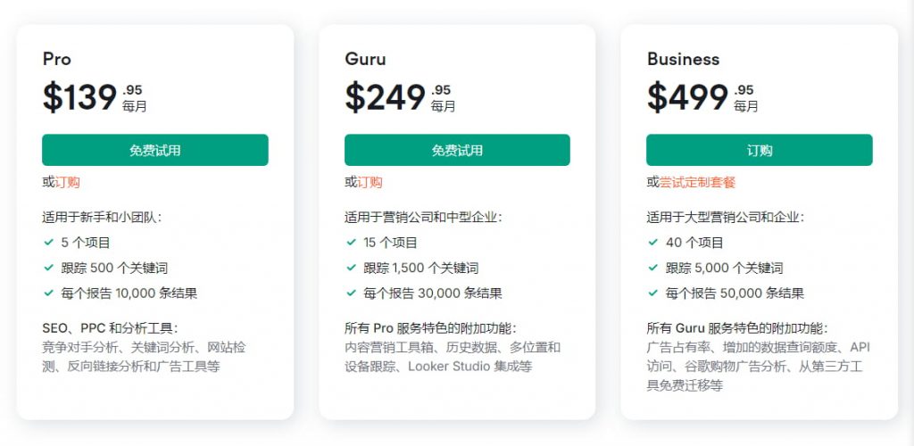Open the 订购 link under Guru
914x446 pixels.
coord(370,182)
